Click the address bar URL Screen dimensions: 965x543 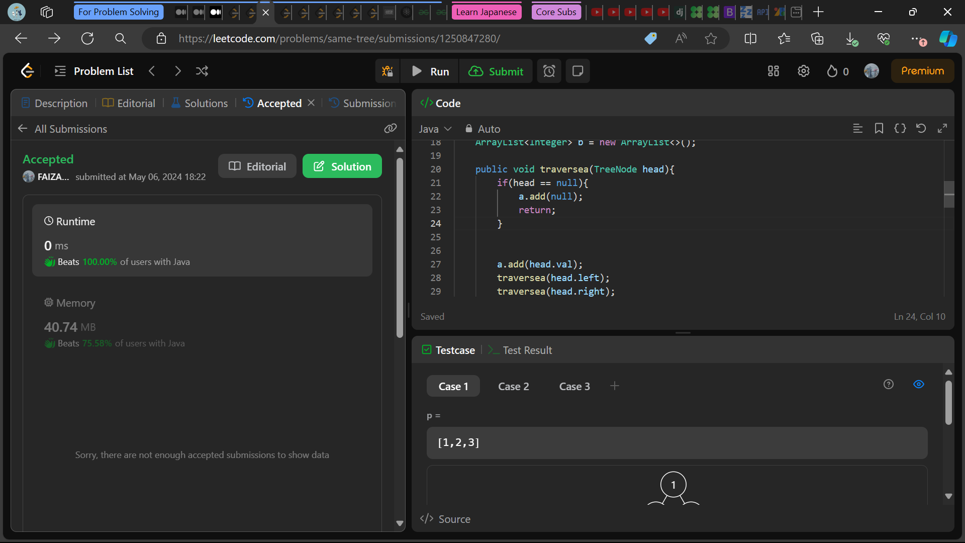[x=339, y=39]
